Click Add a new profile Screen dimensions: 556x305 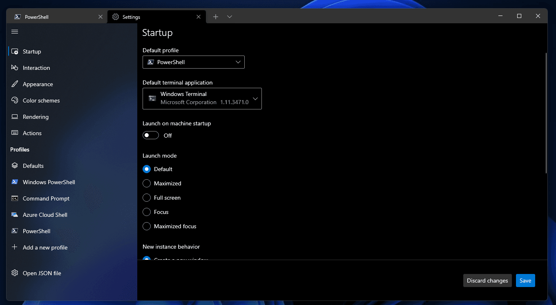point(72,247)
